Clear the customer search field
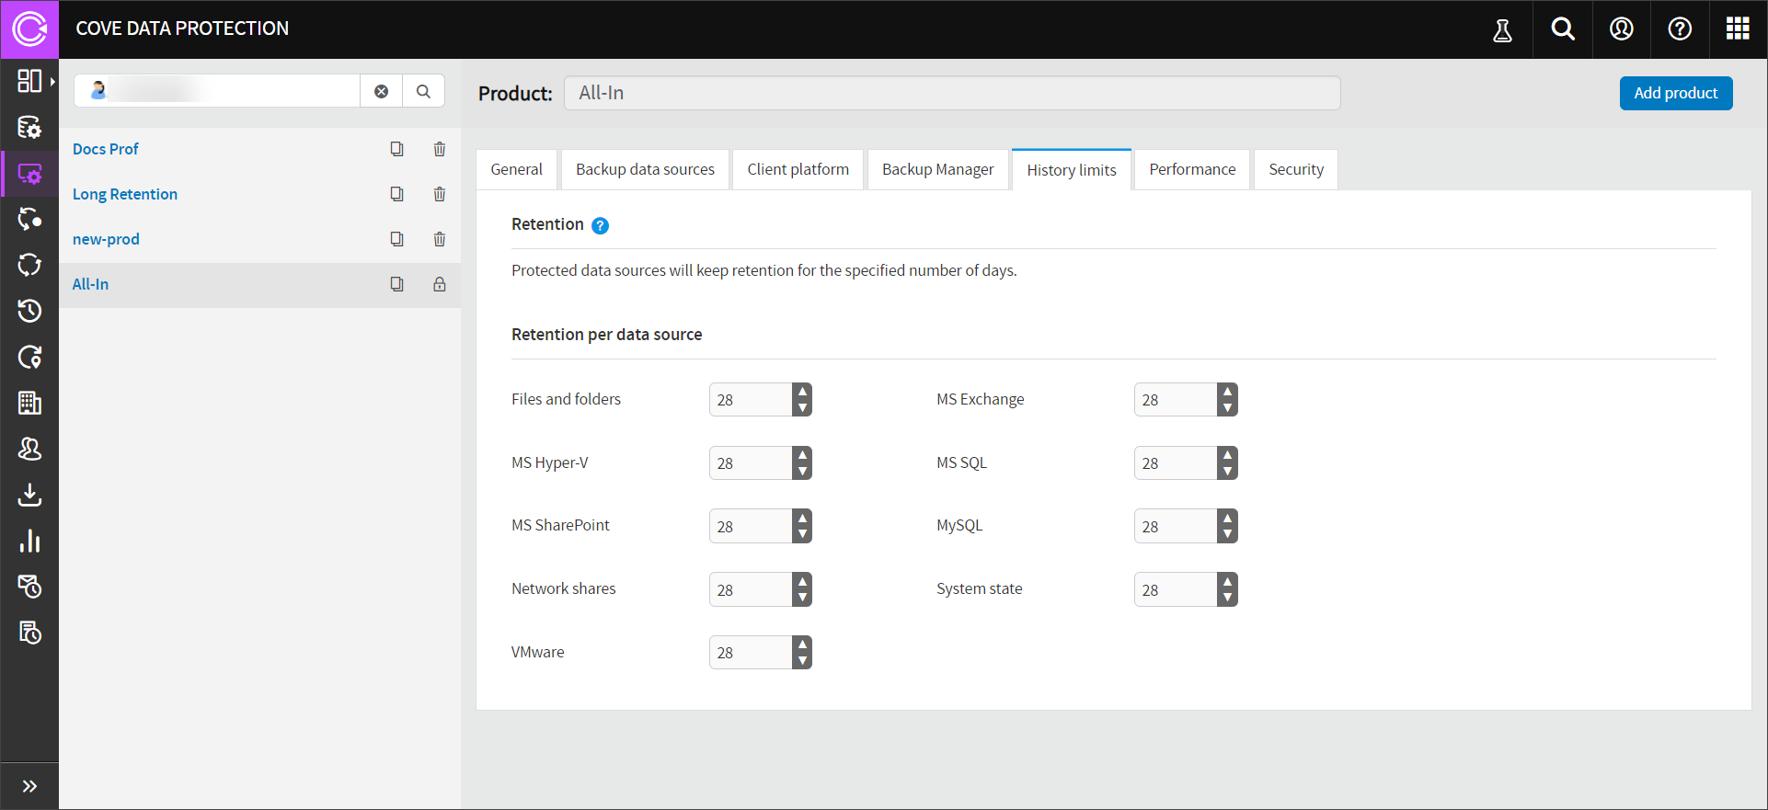Viewport: 1768px width, 810px height. coord(381,91)
